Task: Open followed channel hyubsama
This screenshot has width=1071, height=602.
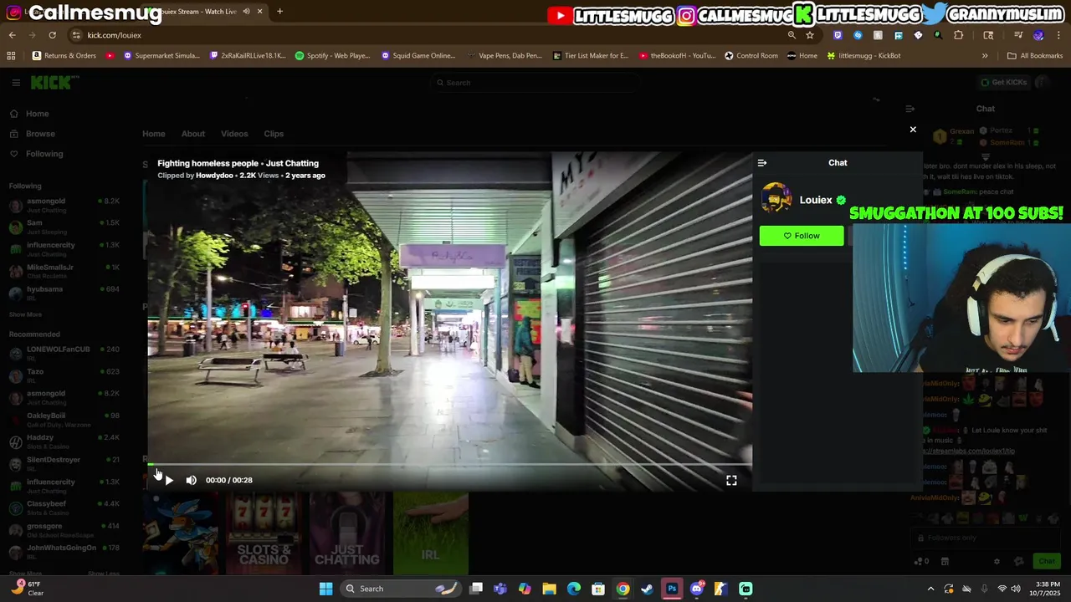Action: (65, 293)
